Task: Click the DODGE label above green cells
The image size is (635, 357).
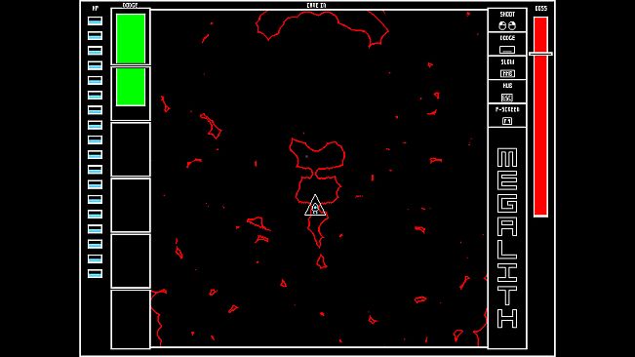Action: point(130,5)
